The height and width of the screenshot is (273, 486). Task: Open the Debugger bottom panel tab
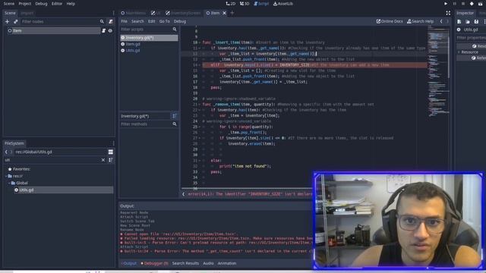[x=154, y=263]
